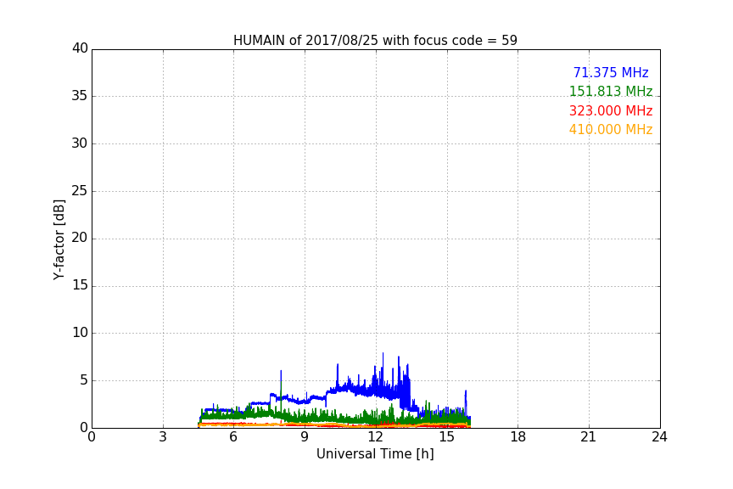Select the red 323.000 MHz legend label
Viewport: 733px width, 489px height.
611,111
